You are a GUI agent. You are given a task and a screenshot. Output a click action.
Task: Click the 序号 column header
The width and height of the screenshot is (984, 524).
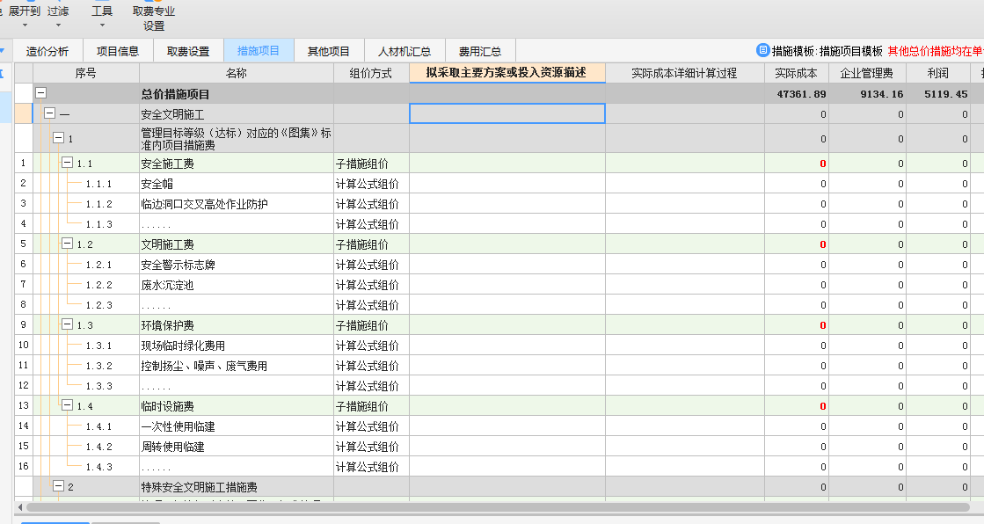(86, 73)
